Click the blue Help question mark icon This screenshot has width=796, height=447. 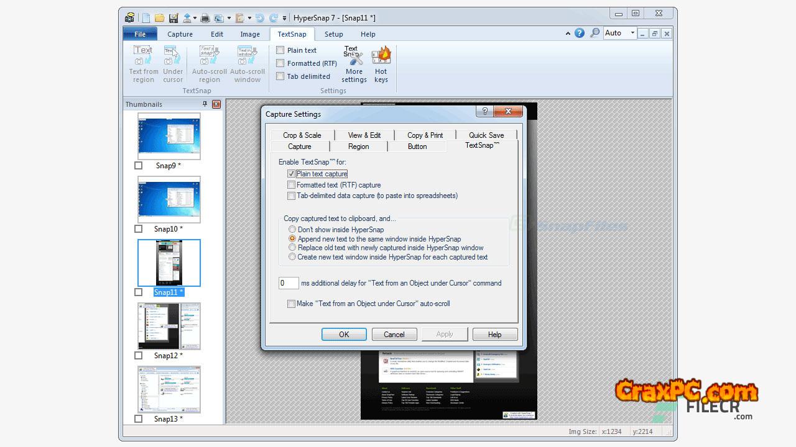580,34
